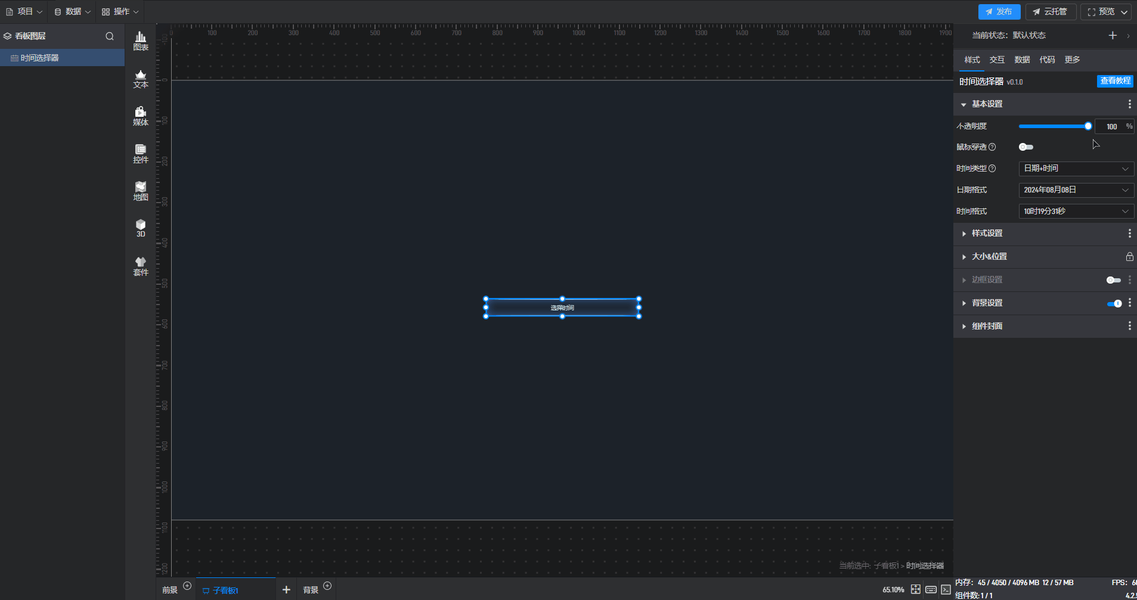Image resolution: width=1137 pixels, height=600 pixels.
Task: Click the lock icon in 大小&位置
Action: coord(1129,257)
